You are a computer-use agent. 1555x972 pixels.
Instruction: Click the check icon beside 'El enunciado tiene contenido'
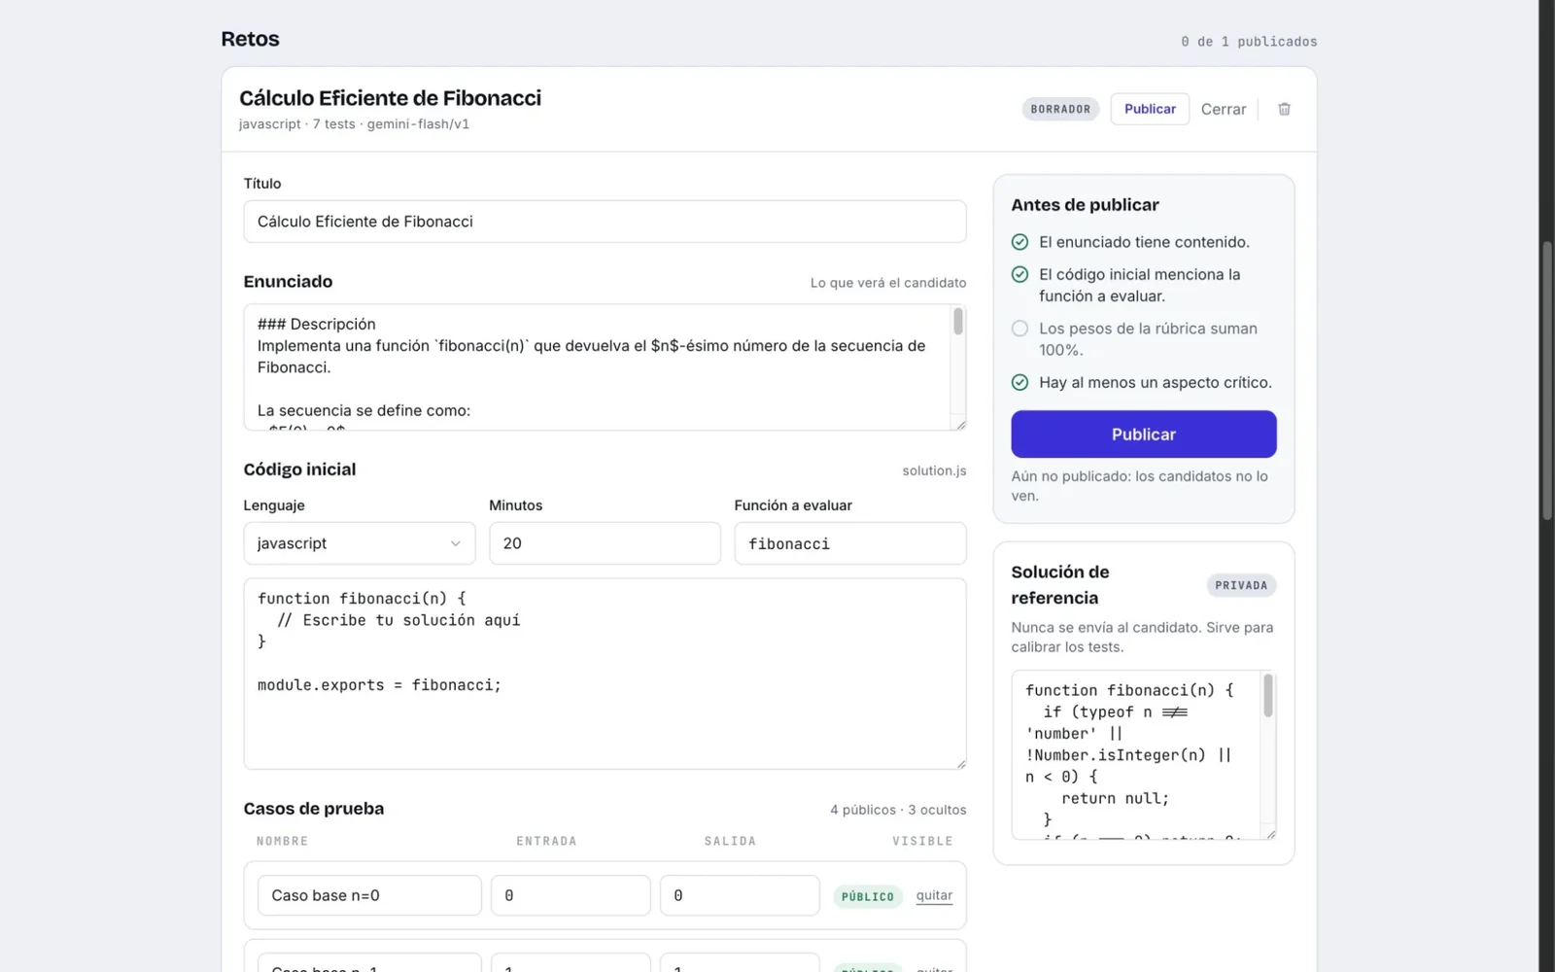(1019, 242)
